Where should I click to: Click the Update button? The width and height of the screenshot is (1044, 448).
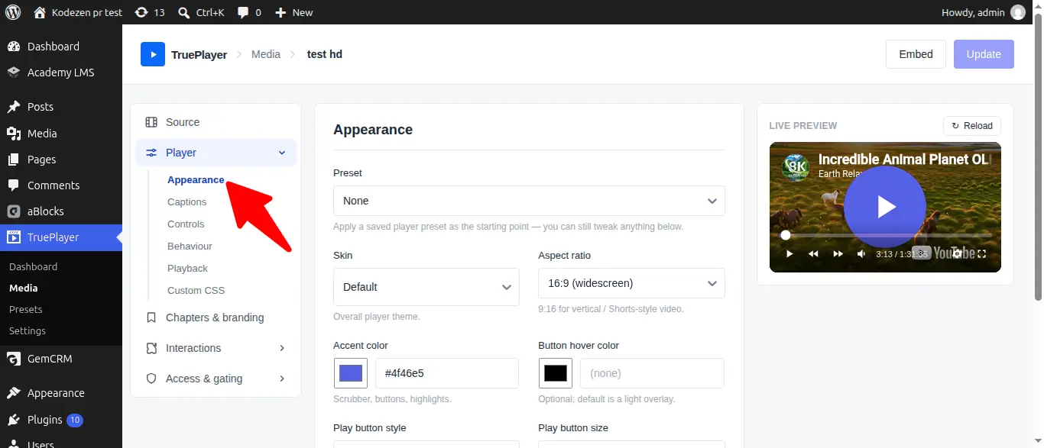pos(984,54)
